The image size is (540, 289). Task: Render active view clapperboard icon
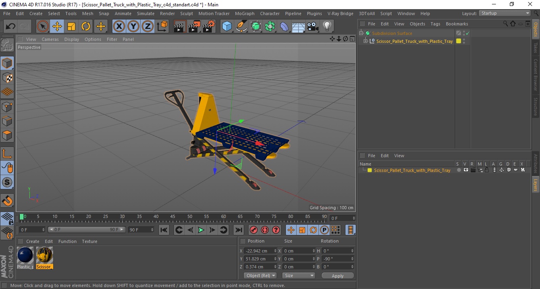(x=180, y=27)
